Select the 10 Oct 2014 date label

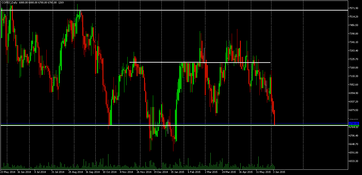pos(110,172)
